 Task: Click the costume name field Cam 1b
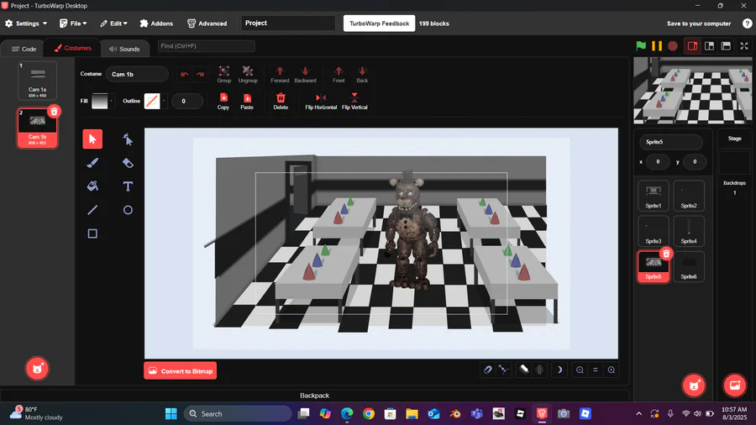click(137, 74)
